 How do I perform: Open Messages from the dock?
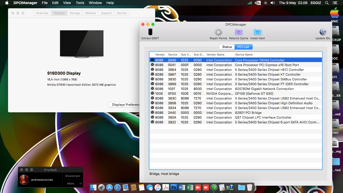click(x=150, y=187)
